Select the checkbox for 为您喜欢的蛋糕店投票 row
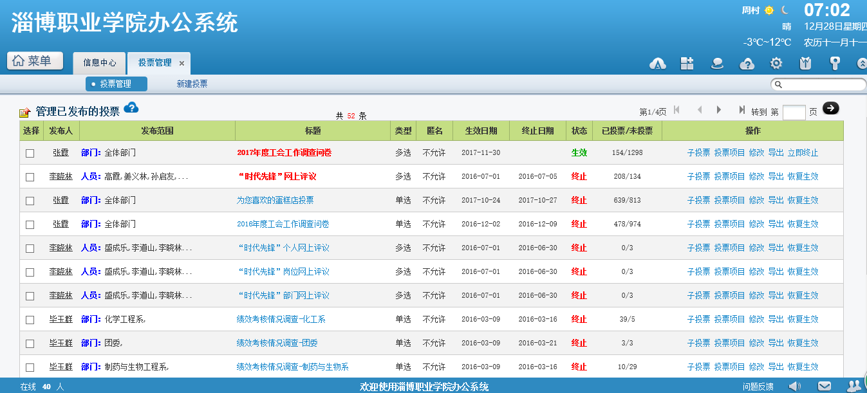This screenshot has width=867, height=393. (x=30, y=201)
